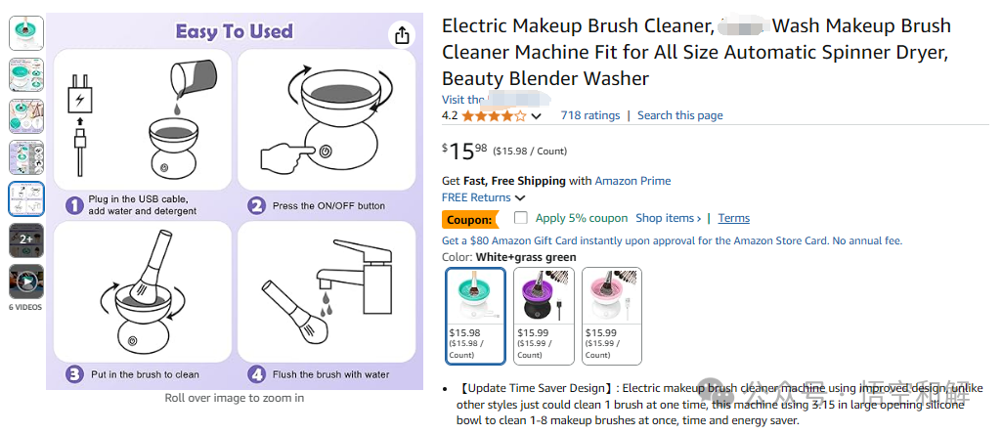Image resolution: width=1002 pixels, height=434 pixels.
Task: Select the first product thumbnail
Action: (x=26, y=33)
